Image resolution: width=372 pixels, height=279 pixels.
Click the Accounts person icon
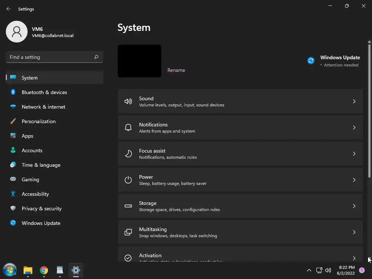13,150
